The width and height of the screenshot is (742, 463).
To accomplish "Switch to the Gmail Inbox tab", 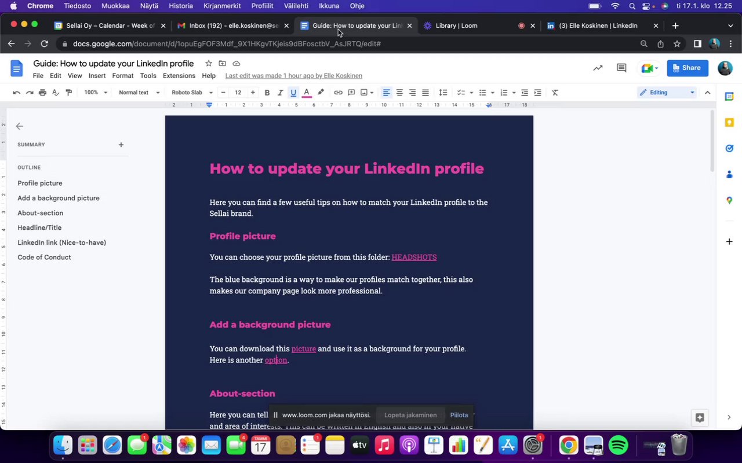I will (233, 25).
